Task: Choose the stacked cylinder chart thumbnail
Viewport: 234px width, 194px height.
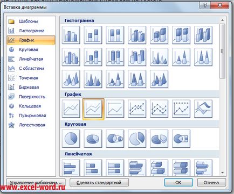Action: (x=93, y=57)
